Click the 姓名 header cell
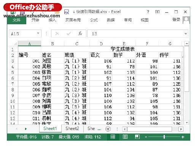 click(53, 55)
